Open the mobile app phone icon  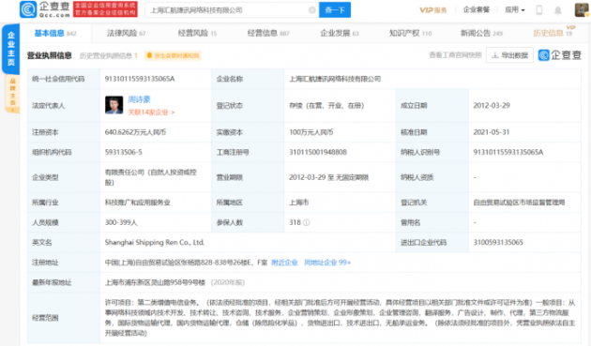point(539,10)
